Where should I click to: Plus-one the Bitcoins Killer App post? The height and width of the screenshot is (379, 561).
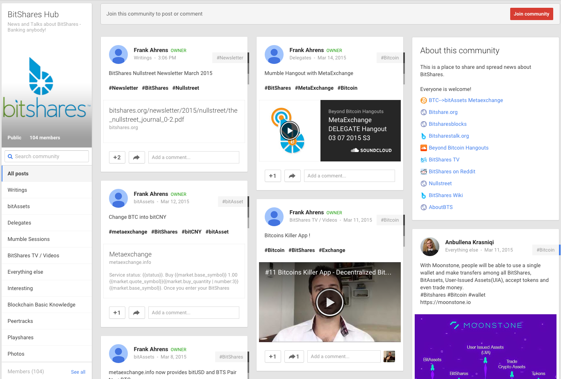pos(273,356)
